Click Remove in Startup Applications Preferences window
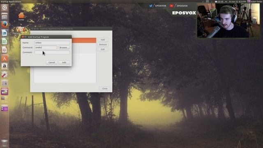Image resolution: width=263 pixels, height=148 pixels. [x=103, y=44]
